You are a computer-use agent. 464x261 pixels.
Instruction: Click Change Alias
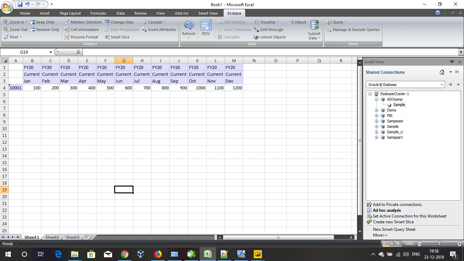pos(119,22)
